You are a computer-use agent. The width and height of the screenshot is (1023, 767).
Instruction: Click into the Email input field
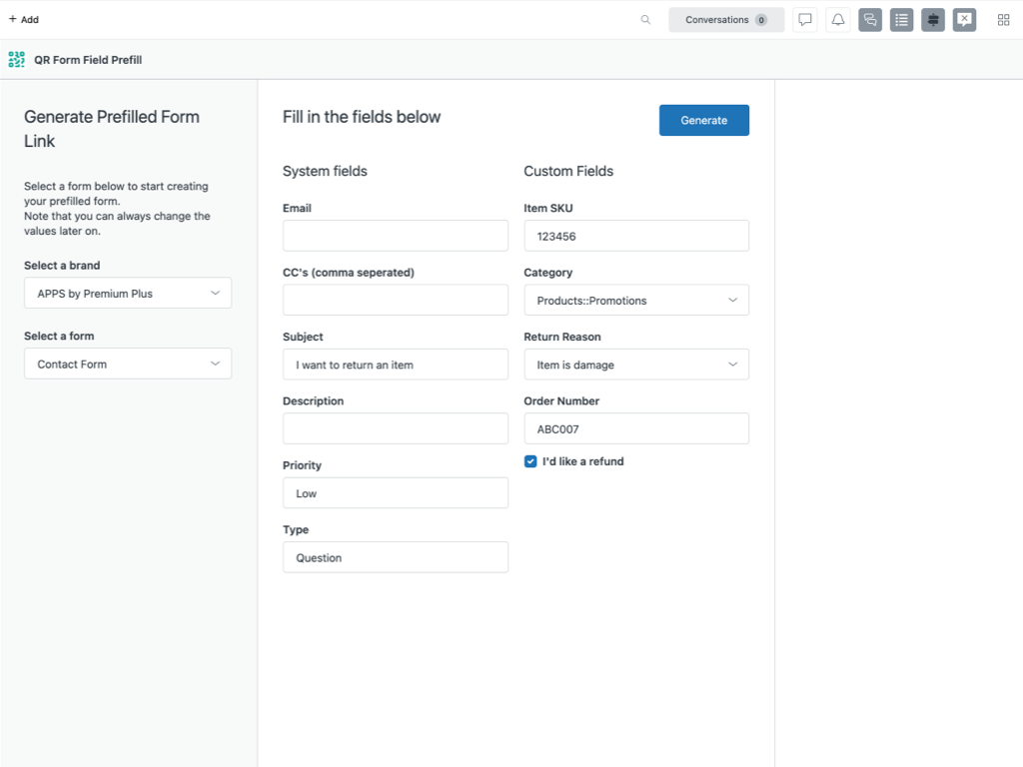[396, 237]
